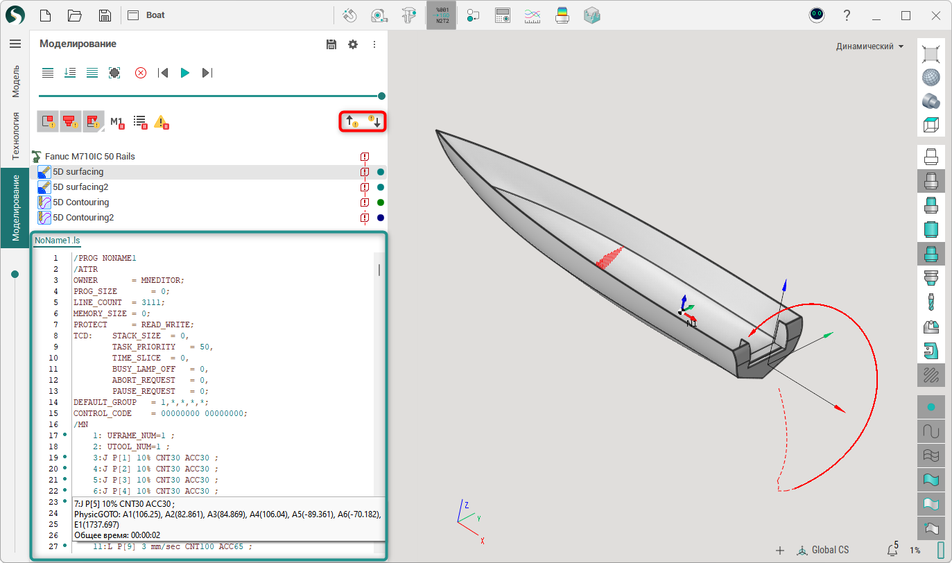Open the G-code listing icon in top toolbar

point(441,15)
